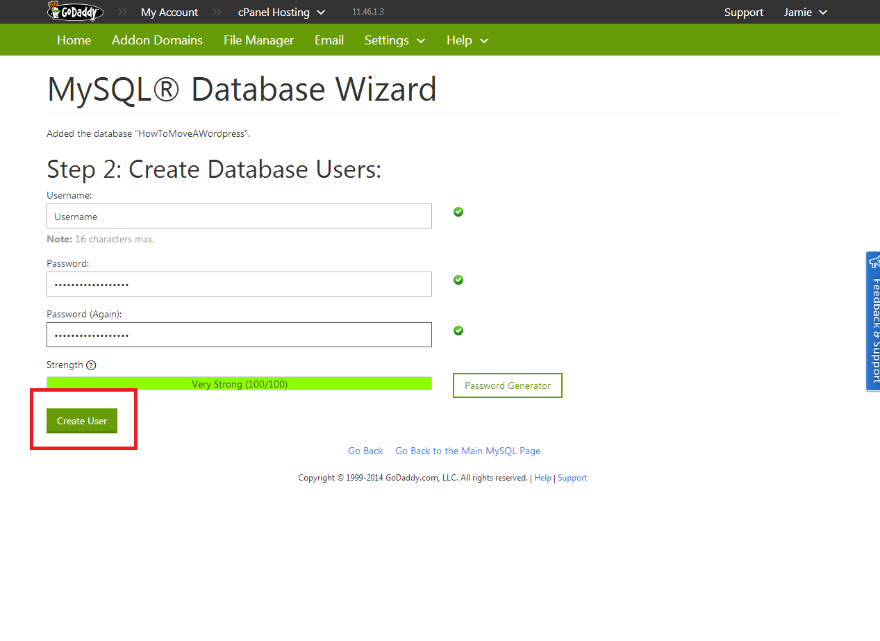Viewport: 880px width, 641px height.
Task: Click the '16 characters max' note
Action: [101, 239]
